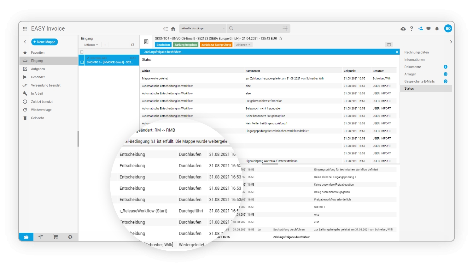Click the more options ellipsis button in Eingang

click(x=105, y=45)
